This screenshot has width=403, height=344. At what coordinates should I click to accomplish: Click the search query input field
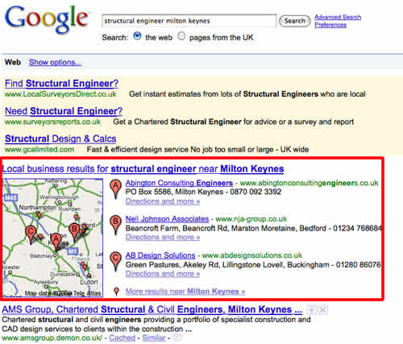point(189,21)
